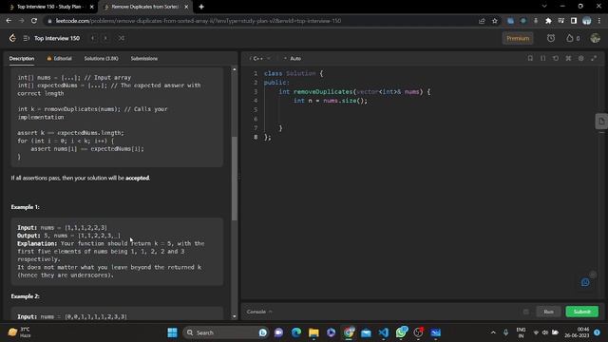Open the weather widget on taskbar
The image size is (608, 342).
coord(19,332)
